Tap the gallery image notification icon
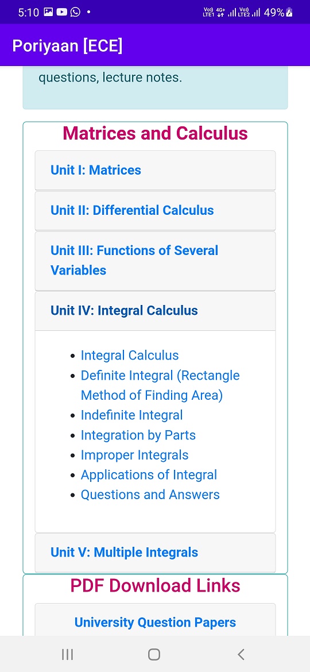The width and height of the screenshot is (310, 672). 48,12
